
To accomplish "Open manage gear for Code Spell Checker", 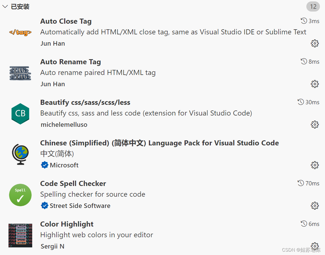I will click(315, 206).
